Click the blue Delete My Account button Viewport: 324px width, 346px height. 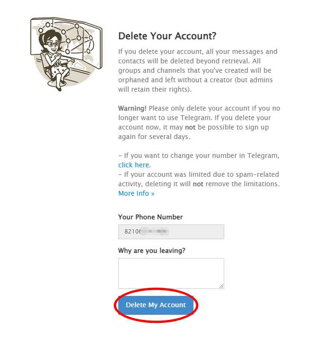tap(156, 305)
